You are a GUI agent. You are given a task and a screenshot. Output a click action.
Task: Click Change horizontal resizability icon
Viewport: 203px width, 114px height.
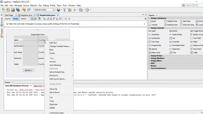pyautogui.click(x=66, y=19)
